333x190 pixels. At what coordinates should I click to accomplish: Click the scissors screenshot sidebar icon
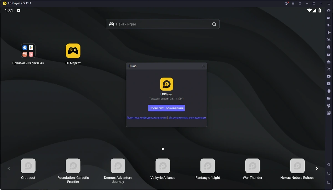pos(329,69)
